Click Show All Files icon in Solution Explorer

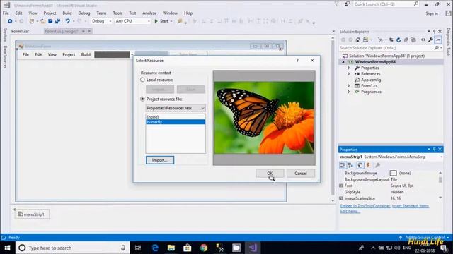(x=413, y=40)
